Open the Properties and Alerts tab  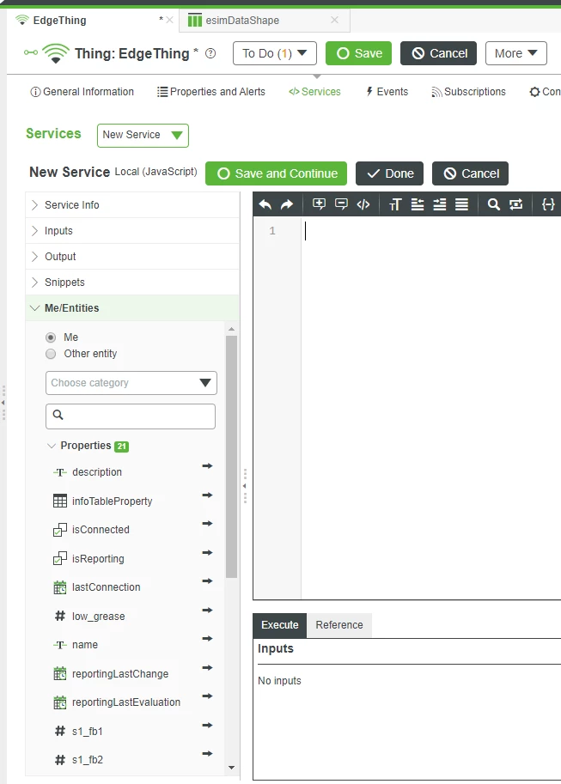[211, 92]
